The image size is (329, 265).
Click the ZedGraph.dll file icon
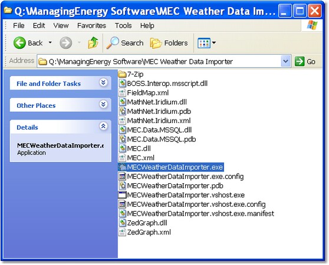tap(122, 223)
